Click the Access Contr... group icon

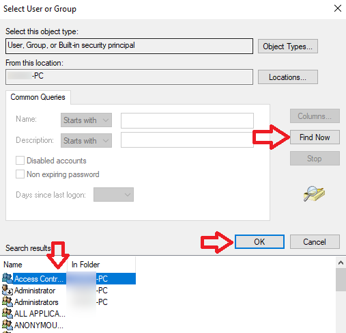coord(8,278)
